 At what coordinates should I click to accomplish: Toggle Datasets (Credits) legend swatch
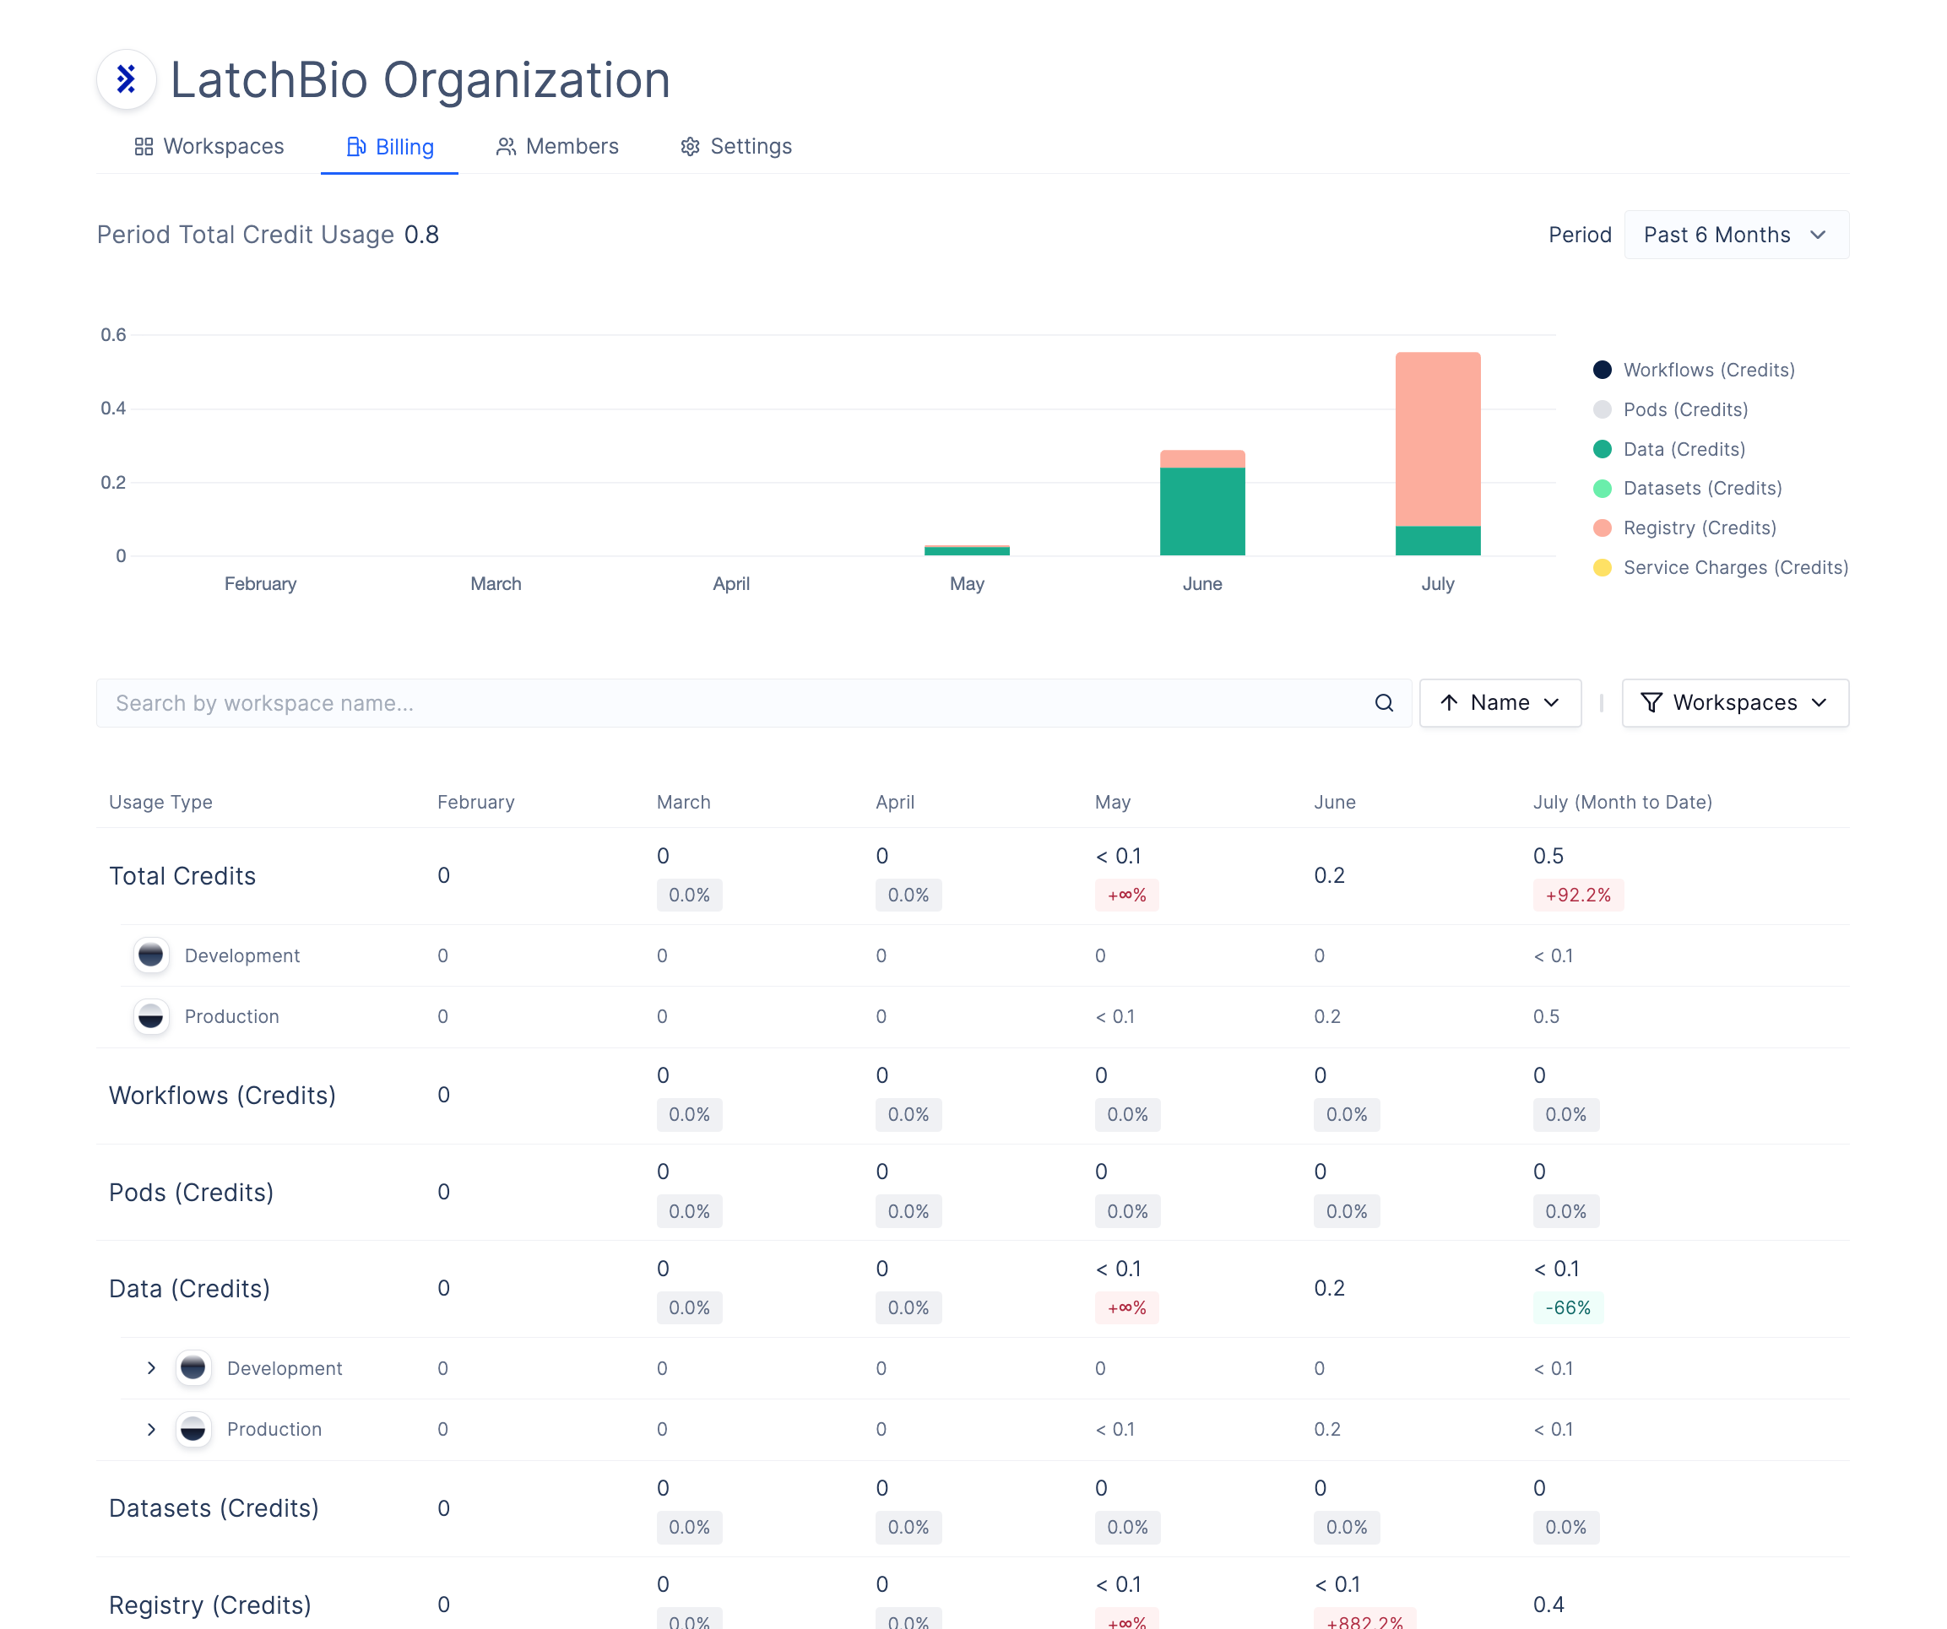click(1601, 489)
